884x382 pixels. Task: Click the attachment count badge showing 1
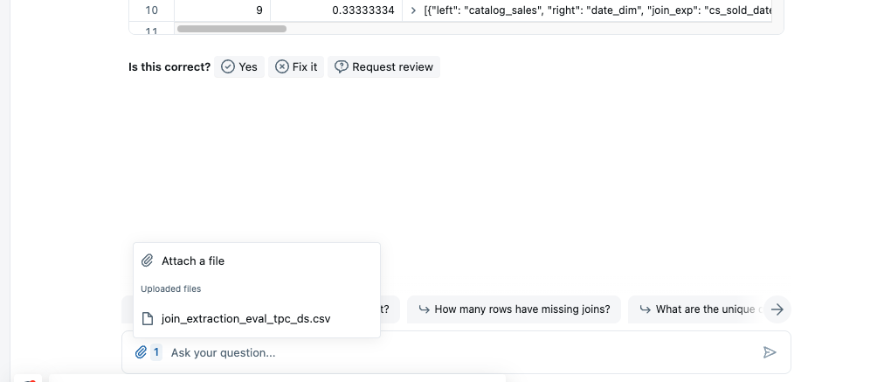(156, 352)
